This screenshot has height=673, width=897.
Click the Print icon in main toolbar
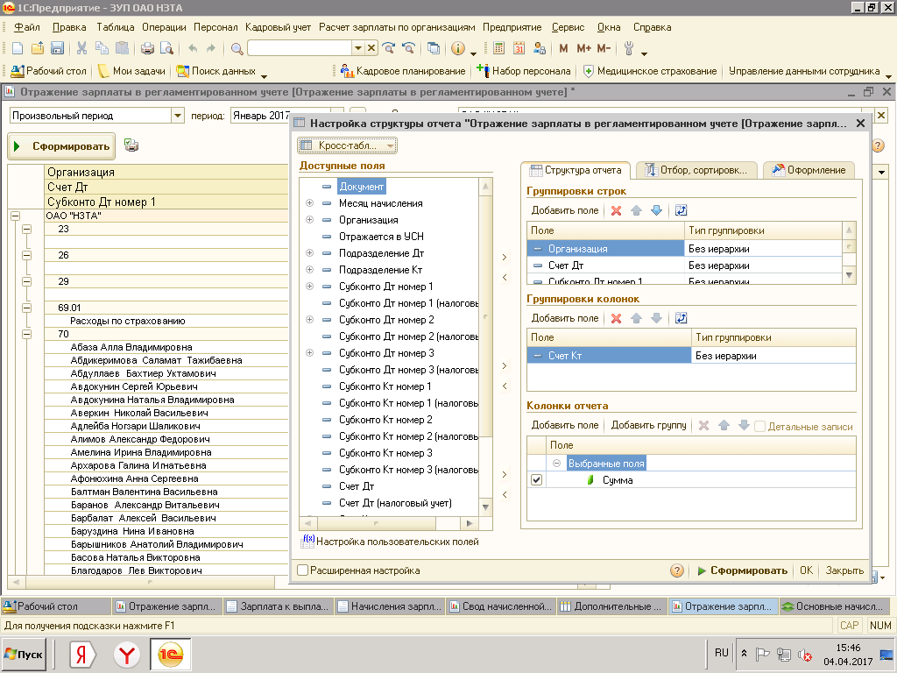tap(147, 49)
